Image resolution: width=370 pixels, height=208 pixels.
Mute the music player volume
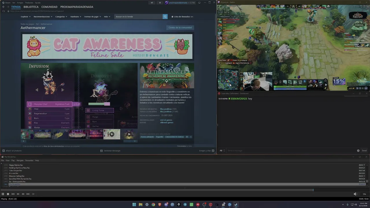coord(356,194)
